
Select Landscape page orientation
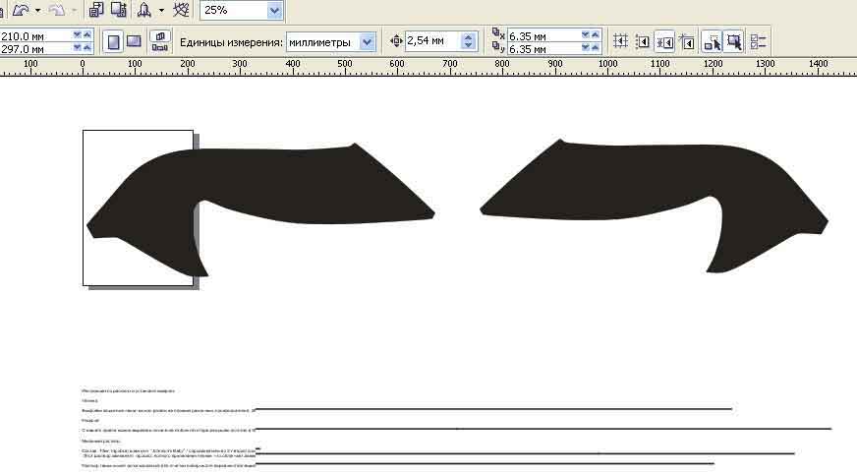[x=134, y=41]
